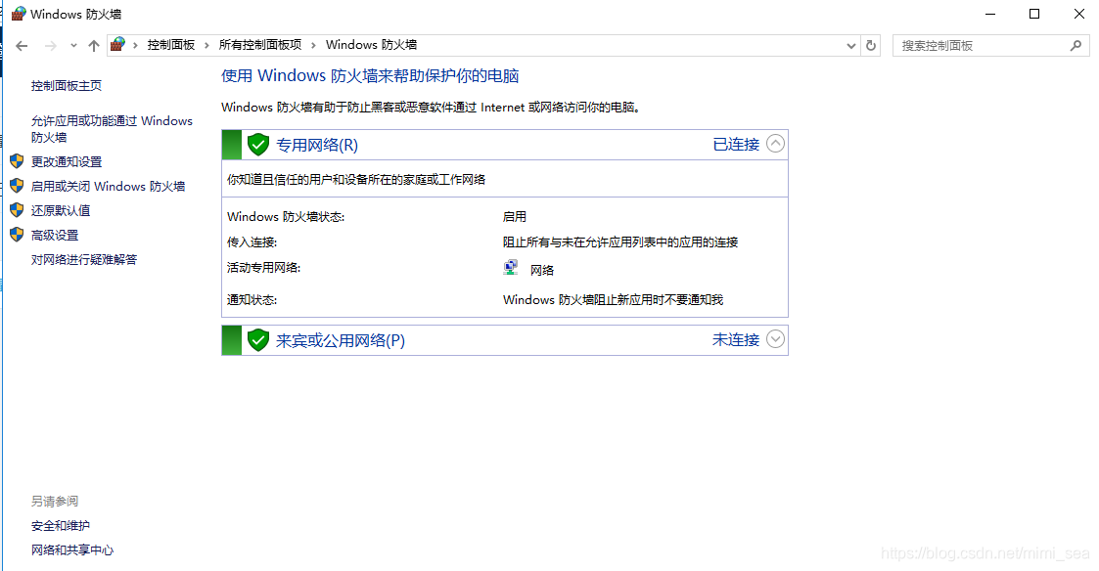
Task: Click the shield icon beside 启用或关闭 Windows 防火墙
Action: [17, 186]
